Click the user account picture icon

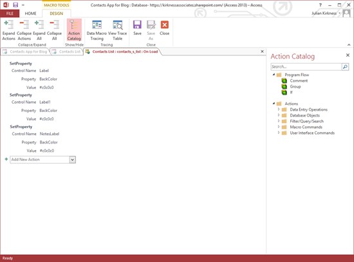346,14
